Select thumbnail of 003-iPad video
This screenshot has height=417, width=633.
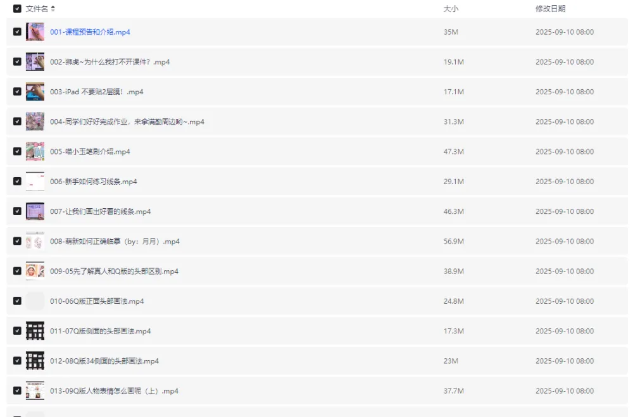35,92
